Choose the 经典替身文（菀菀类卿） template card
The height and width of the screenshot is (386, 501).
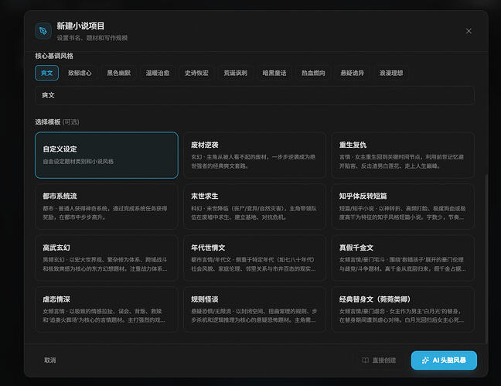click(403, 309)
